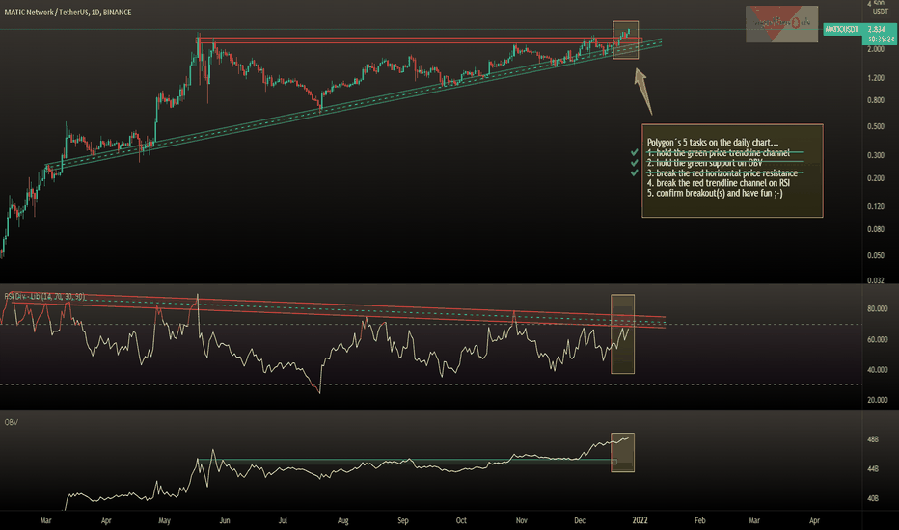The width and height of the screenshot is (899, 530).
Task: Click note line "4. break the red trendline channel on RSI"
Action: click(x=719, y=183)
